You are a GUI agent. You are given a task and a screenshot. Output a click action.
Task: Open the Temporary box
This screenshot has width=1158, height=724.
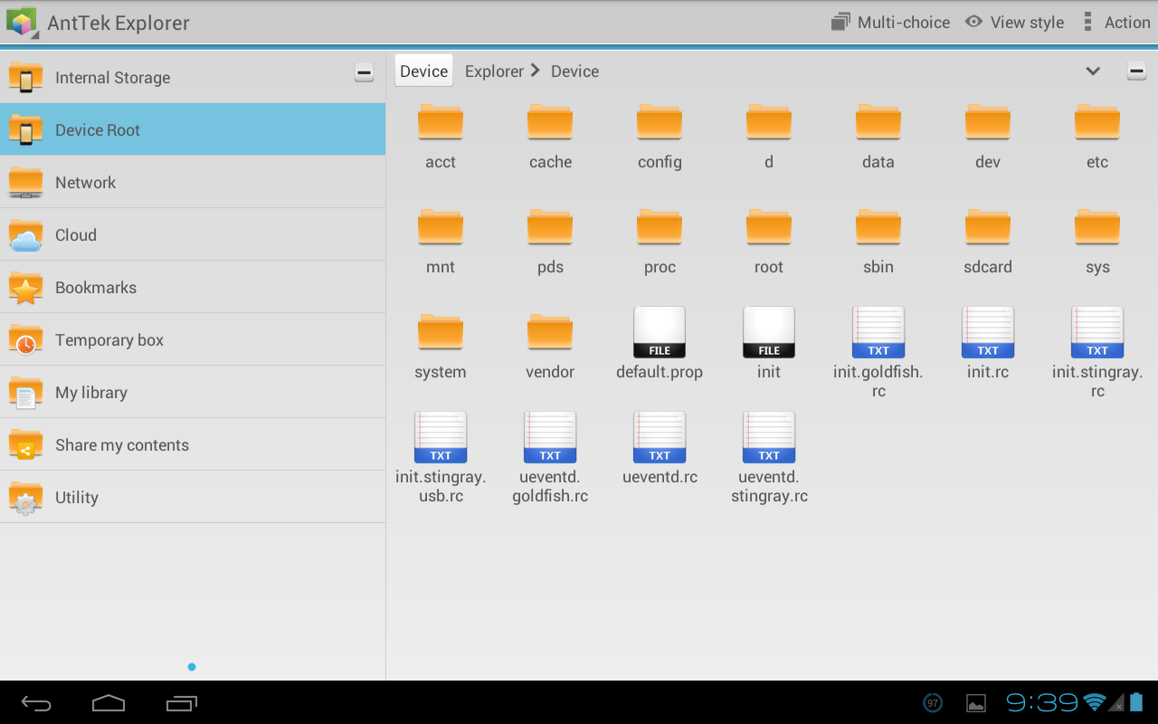(109, 339)
